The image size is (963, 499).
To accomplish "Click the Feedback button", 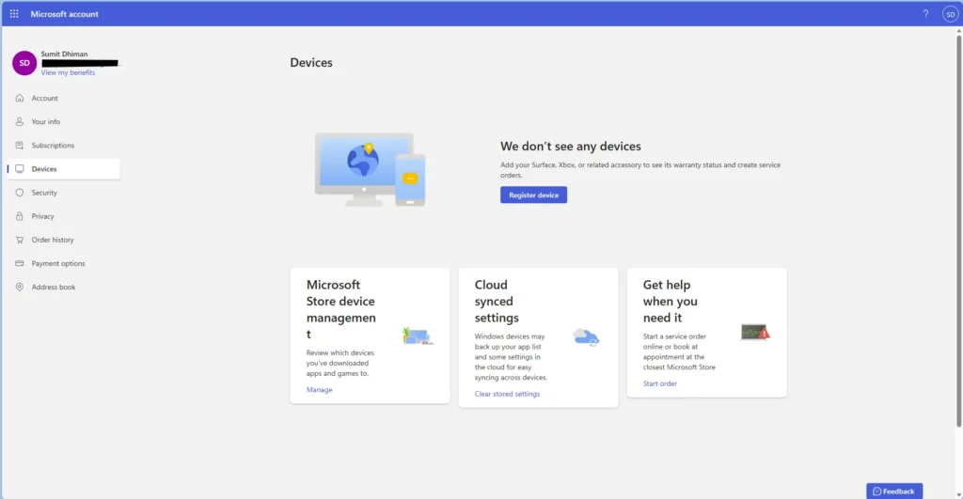I will pos(893,491).
